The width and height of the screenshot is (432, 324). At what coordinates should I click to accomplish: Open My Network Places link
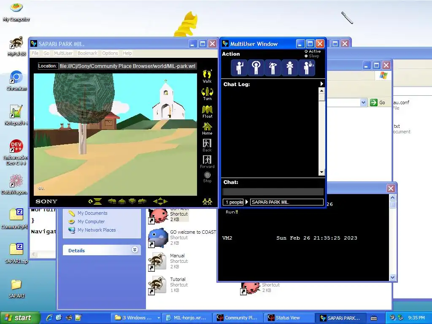click(97, 230)
